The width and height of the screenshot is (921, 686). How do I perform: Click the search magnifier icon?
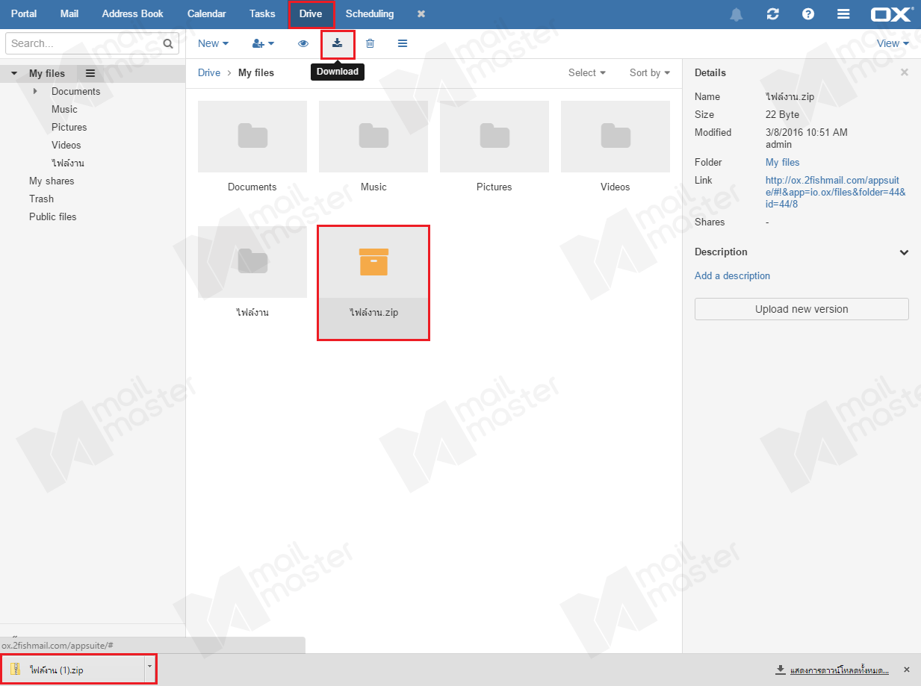[x=168, y=43]
